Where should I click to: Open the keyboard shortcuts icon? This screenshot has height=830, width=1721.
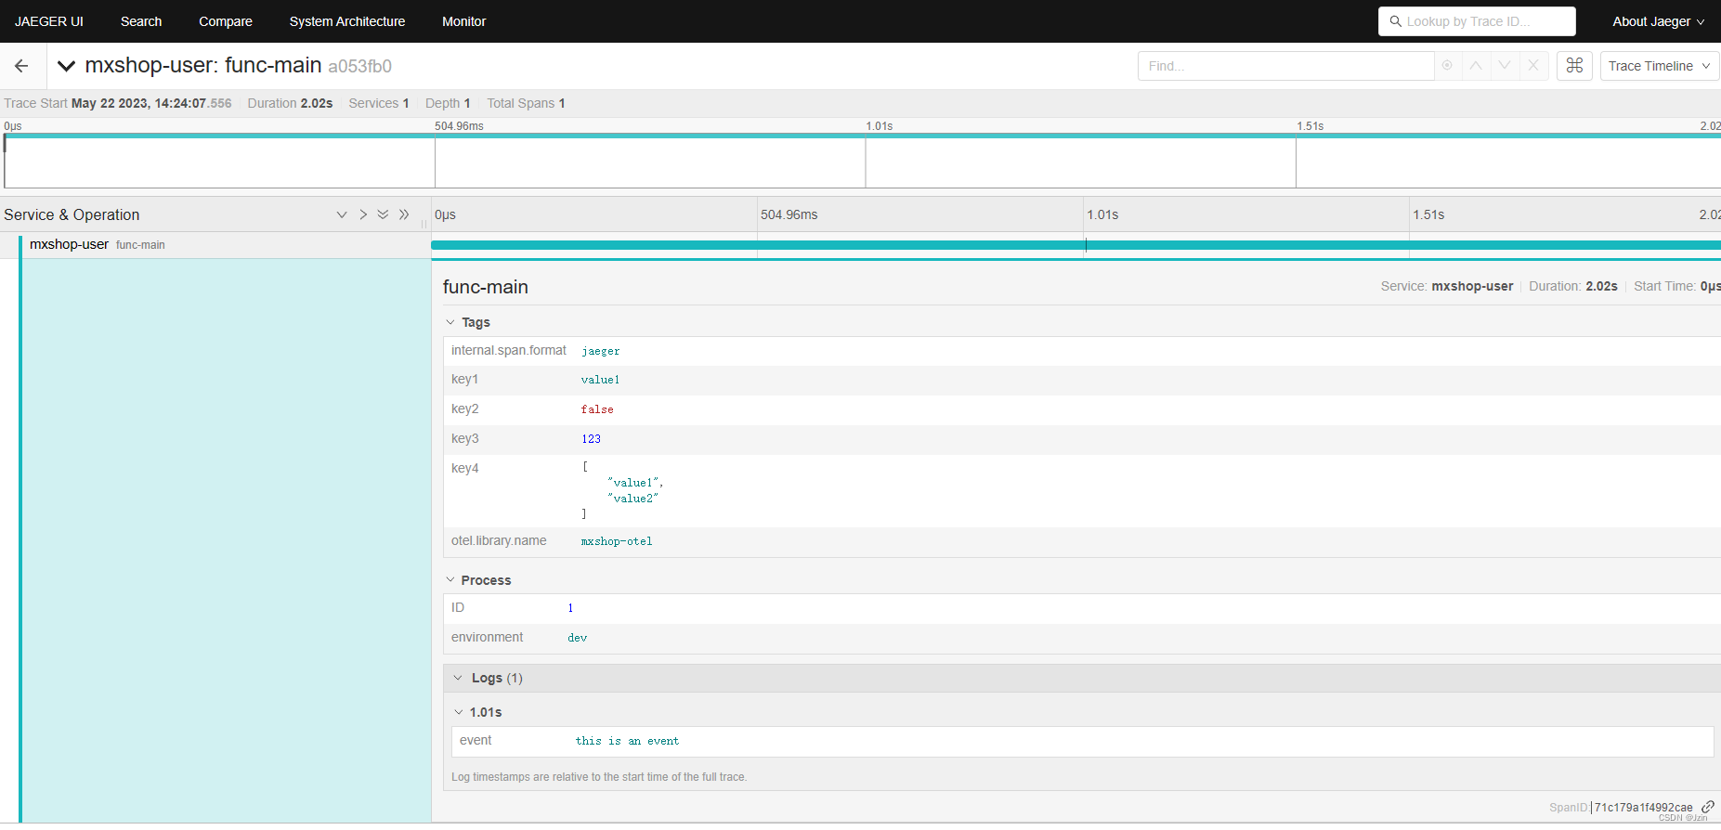[1574, 66]
